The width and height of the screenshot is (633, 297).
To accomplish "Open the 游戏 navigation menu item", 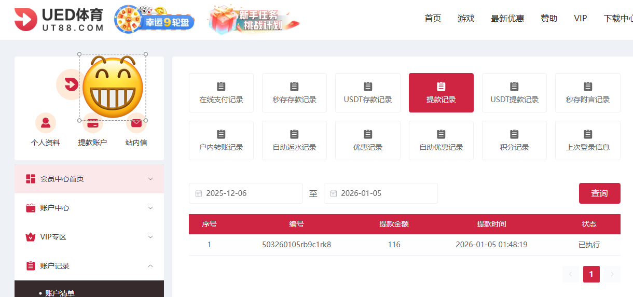I will click(465, 19).
